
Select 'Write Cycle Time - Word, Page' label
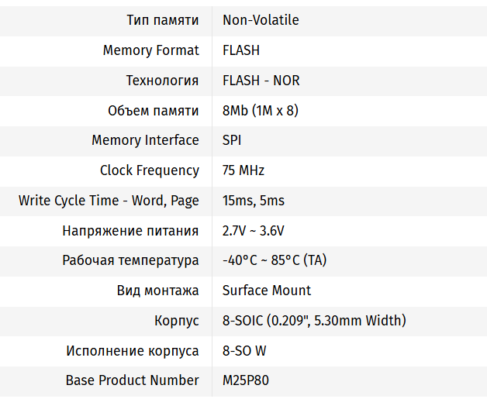tap(109, 201)
